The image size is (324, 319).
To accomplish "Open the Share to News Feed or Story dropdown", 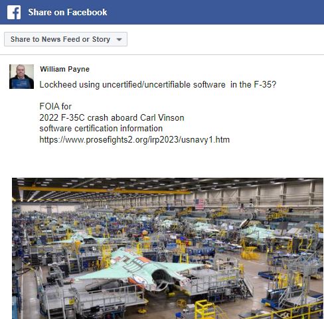I will point(66,39).
